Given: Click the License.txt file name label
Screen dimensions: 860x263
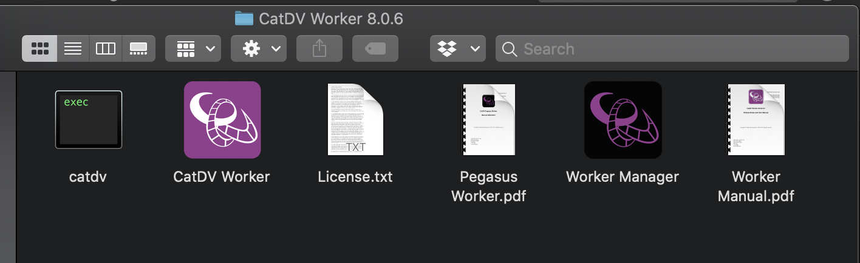Looking at the screenshot, I should [355, 177].
